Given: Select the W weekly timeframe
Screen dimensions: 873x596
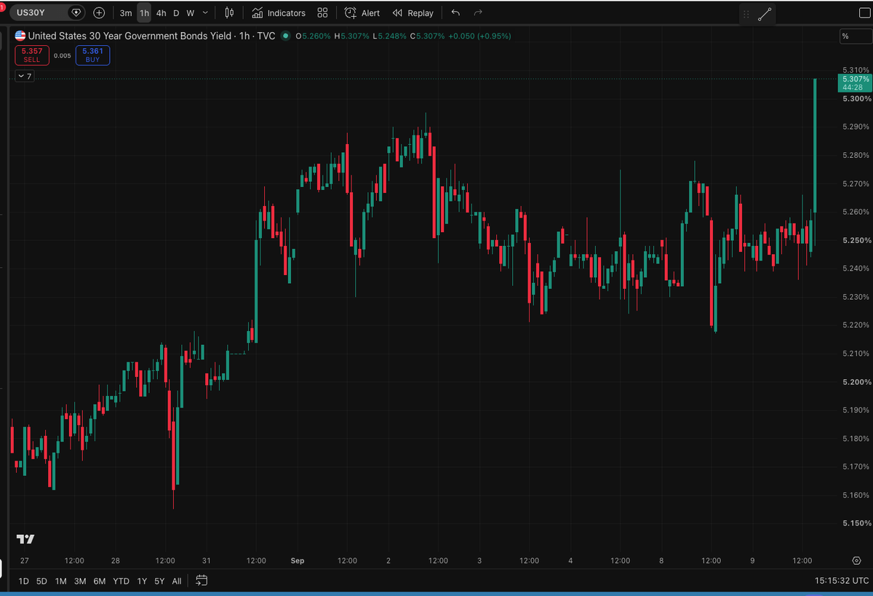Looking at the screenshot, I should (x=190, y=13).
